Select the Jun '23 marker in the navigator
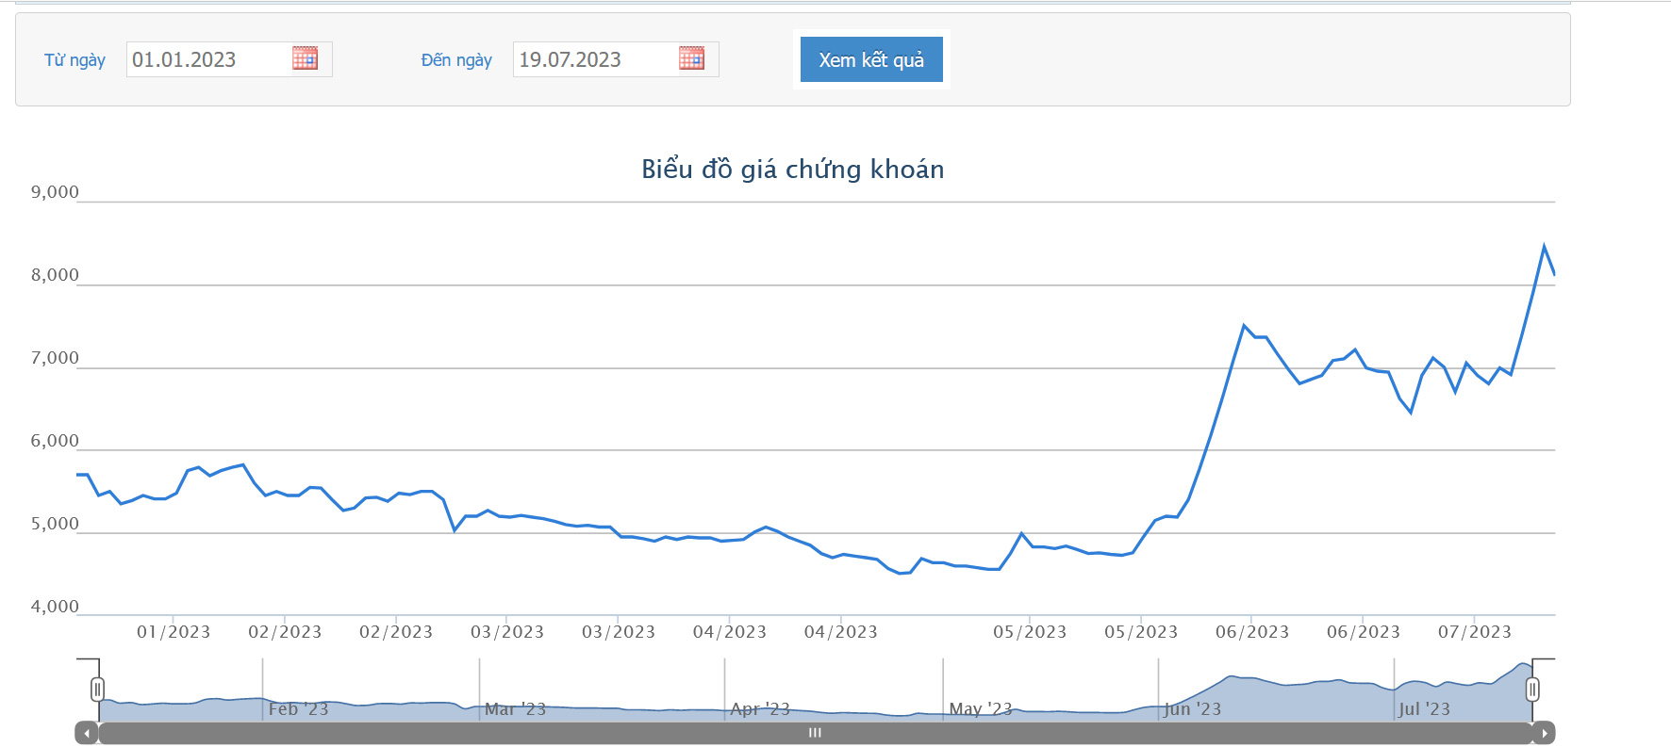Screen dimensions: 1671x747 [1192, 709]
